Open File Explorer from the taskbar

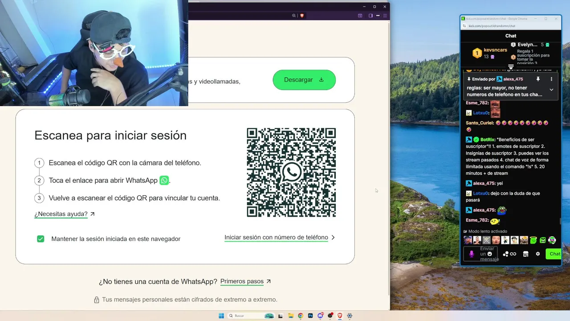(291, 316)
